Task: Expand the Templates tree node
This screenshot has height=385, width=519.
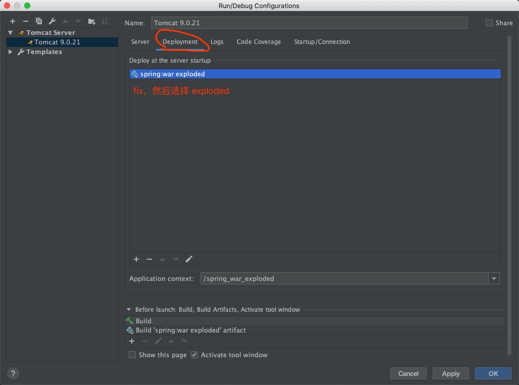Action: 11,52
